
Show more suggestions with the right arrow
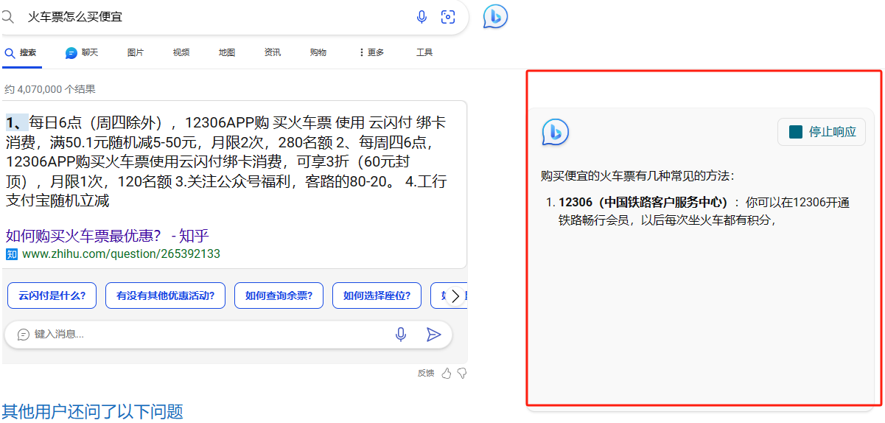click(x=455, y=296)
